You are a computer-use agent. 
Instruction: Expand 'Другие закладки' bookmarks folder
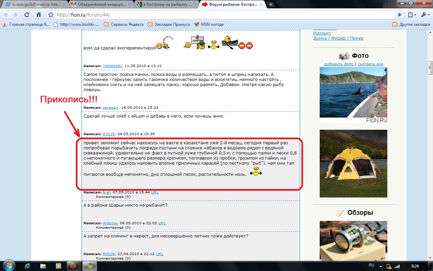coord(411,24)
